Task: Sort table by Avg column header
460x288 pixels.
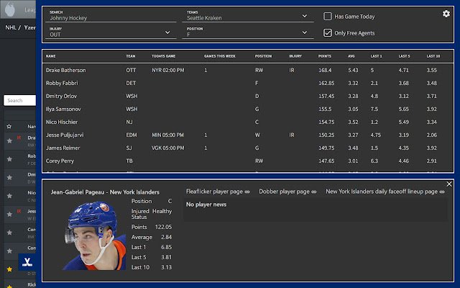Action: 351,56
